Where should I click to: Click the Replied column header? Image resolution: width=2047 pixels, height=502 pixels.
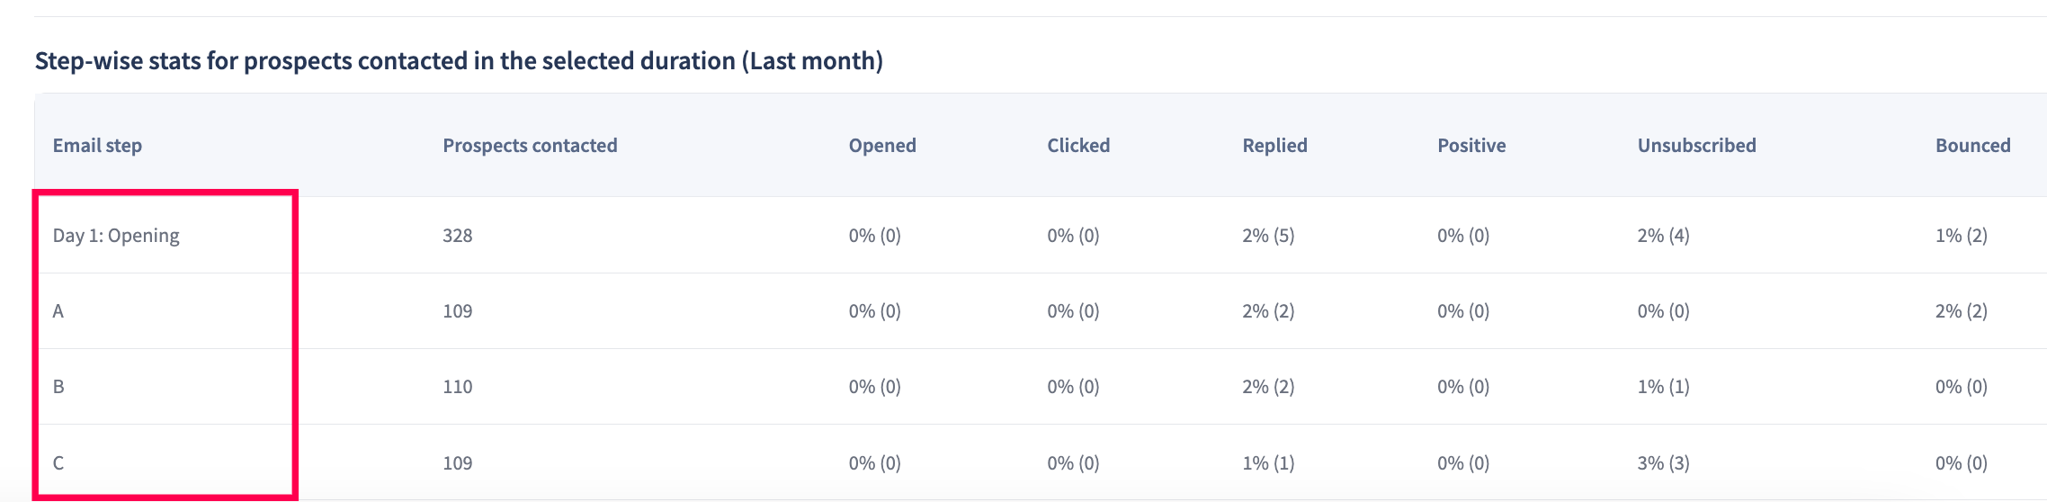[1274, 146]
